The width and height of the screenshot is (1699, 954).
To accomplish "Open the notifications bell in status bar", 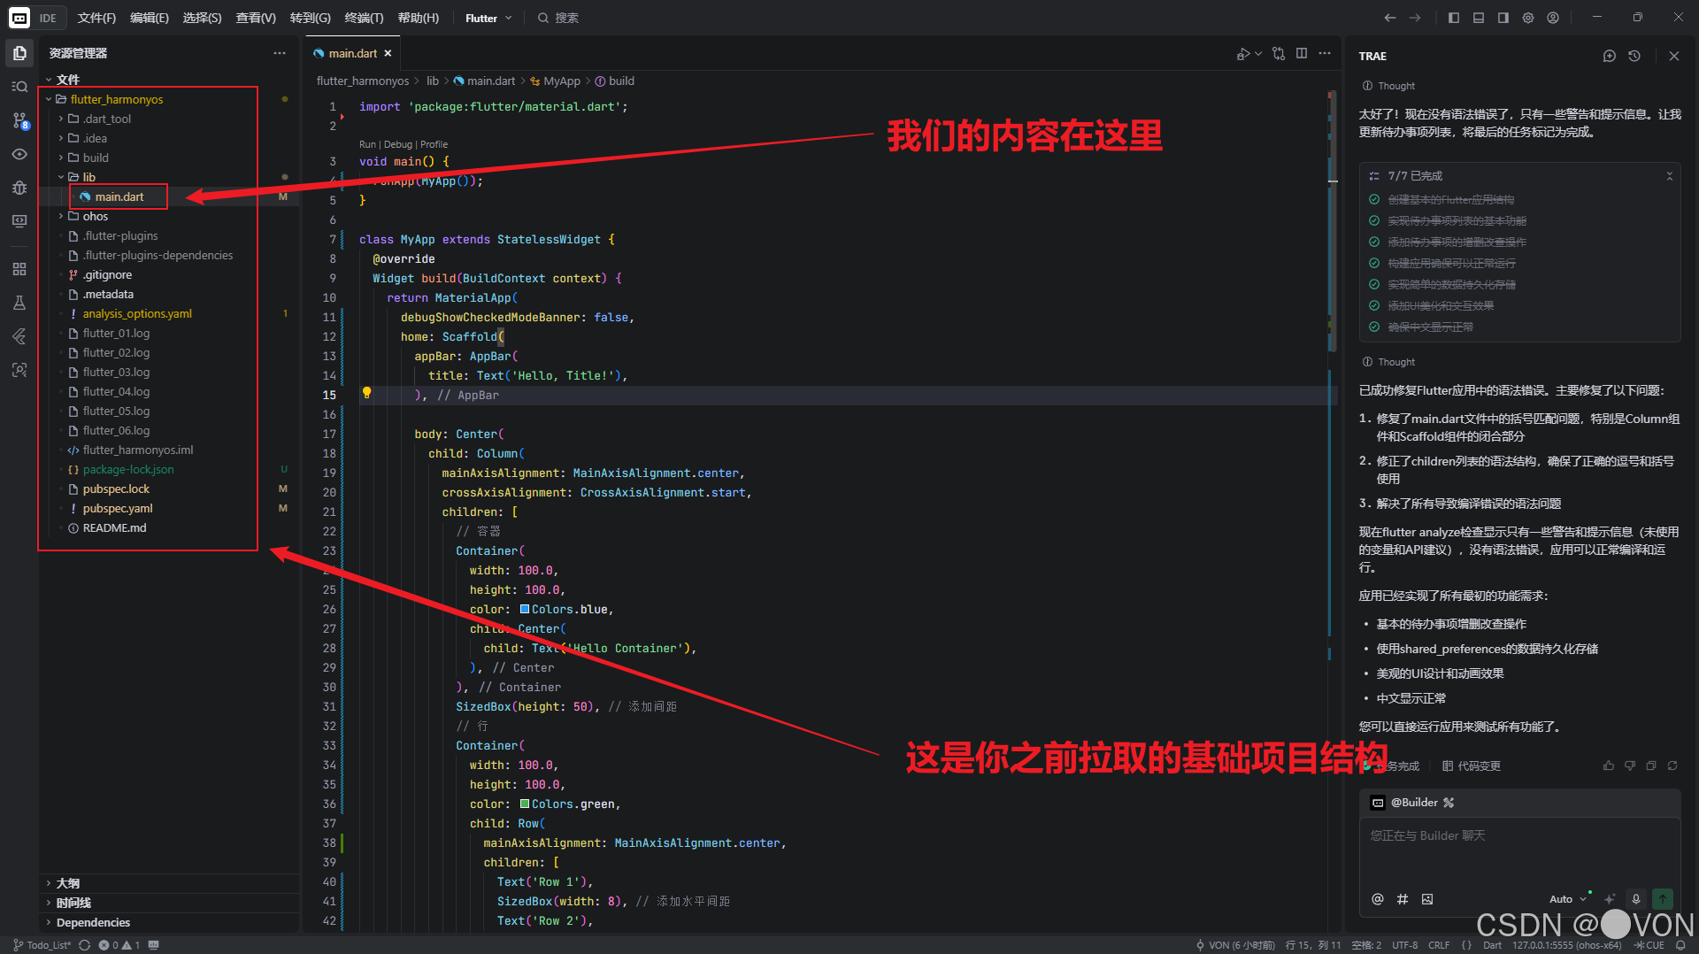I will click(1680, 945).
